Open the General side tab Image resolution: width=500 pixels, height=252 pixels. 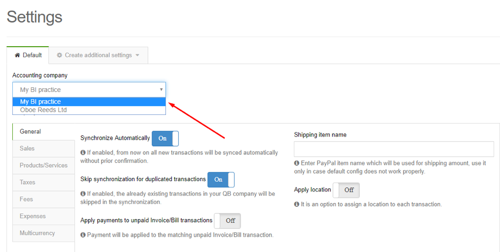[x=43, y=131]
